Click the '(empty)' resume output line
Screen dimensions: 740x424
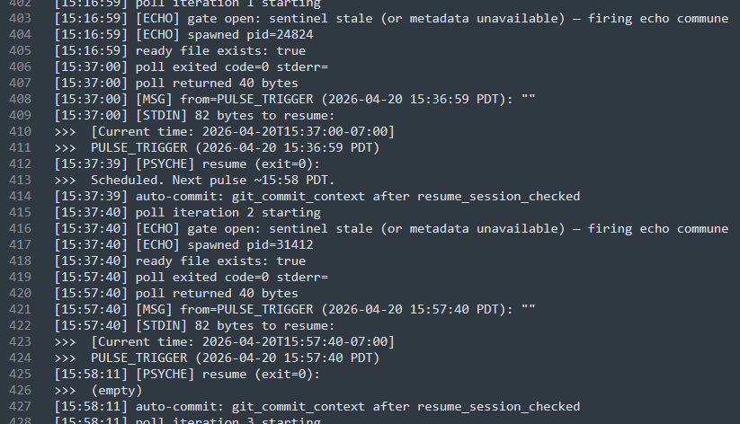pos(117,391)
